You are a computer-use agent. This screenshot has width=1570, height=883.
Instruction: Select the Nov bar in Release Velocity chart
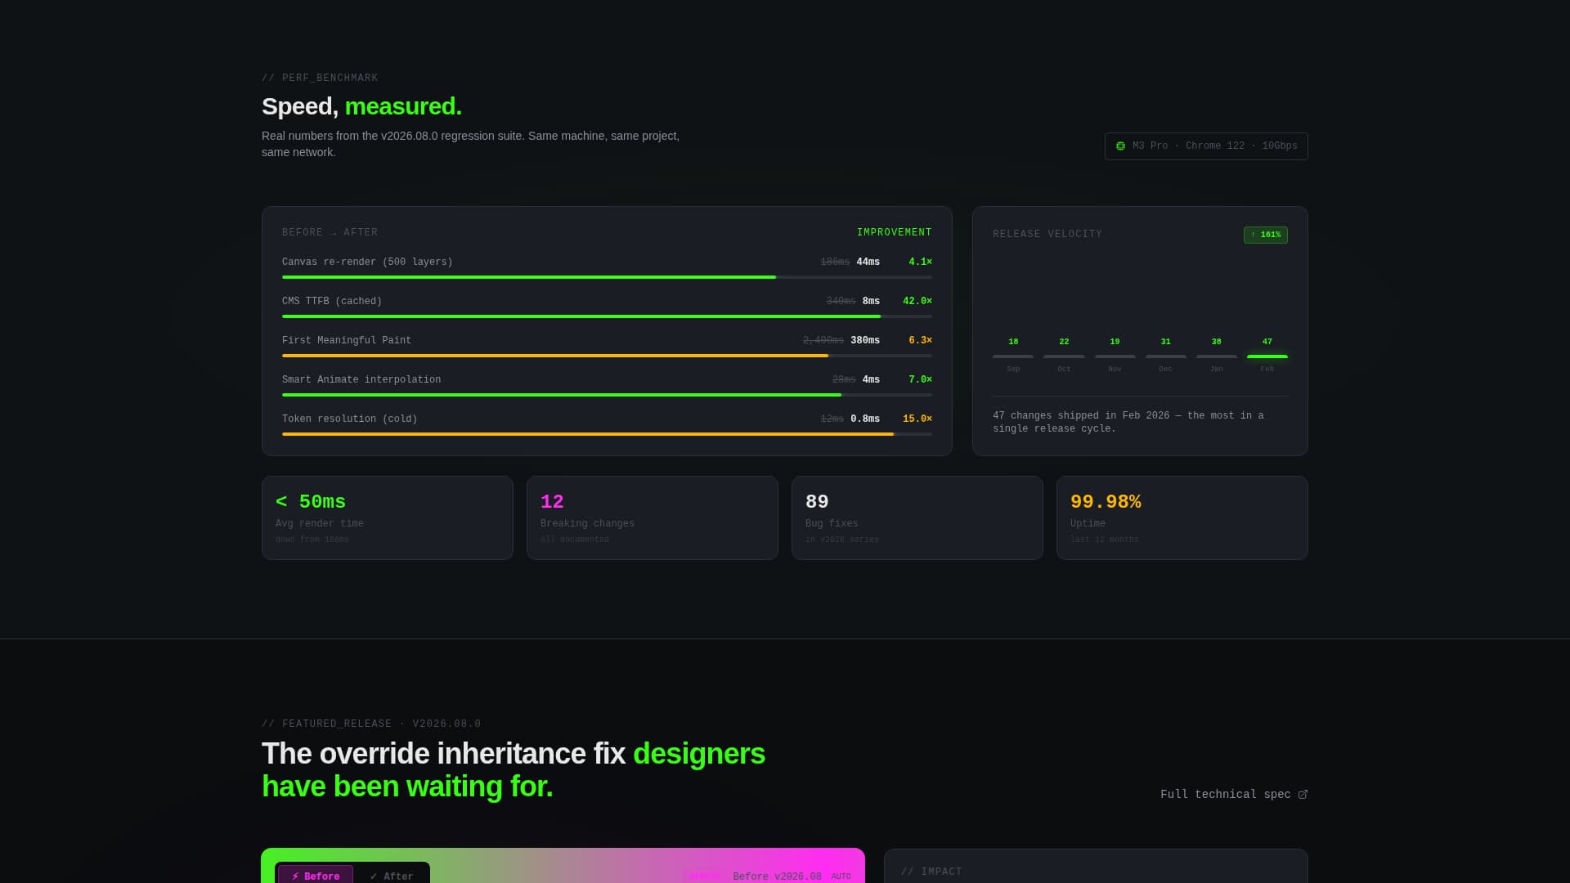(x=1115, y=356)
